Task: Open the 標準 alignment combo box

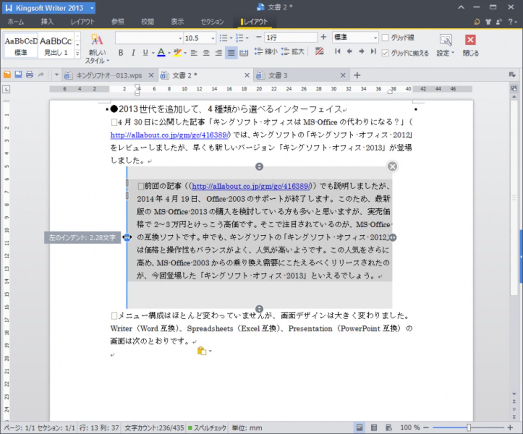Action: coord(355,38)
